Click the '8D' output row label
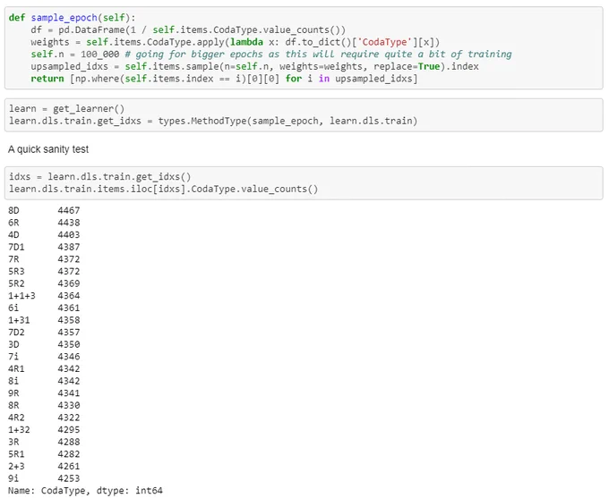This screenshot has height=498, width=609. (x=13, y=211)
